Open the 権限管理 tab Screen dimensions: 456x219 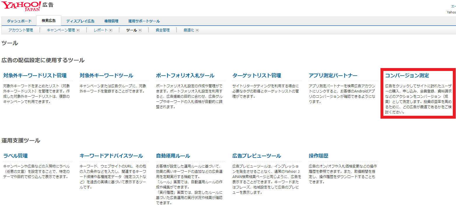pyautogui.click(x=111, y=21)
